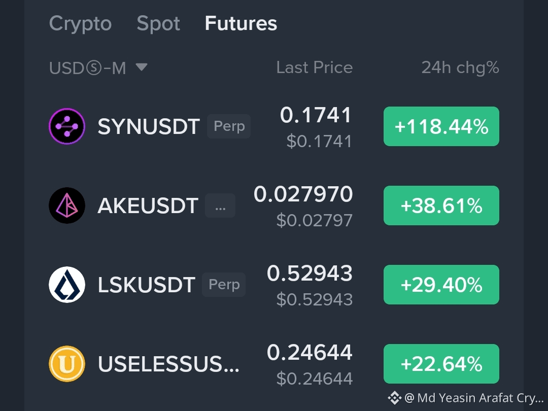This screenshot has height=411, width=548.
Task: Switch to the Crypto tab
Action: tap(80, 24)
